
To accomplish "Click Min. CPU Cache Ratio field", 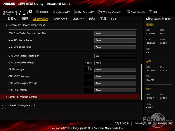I will pos(115,40).
